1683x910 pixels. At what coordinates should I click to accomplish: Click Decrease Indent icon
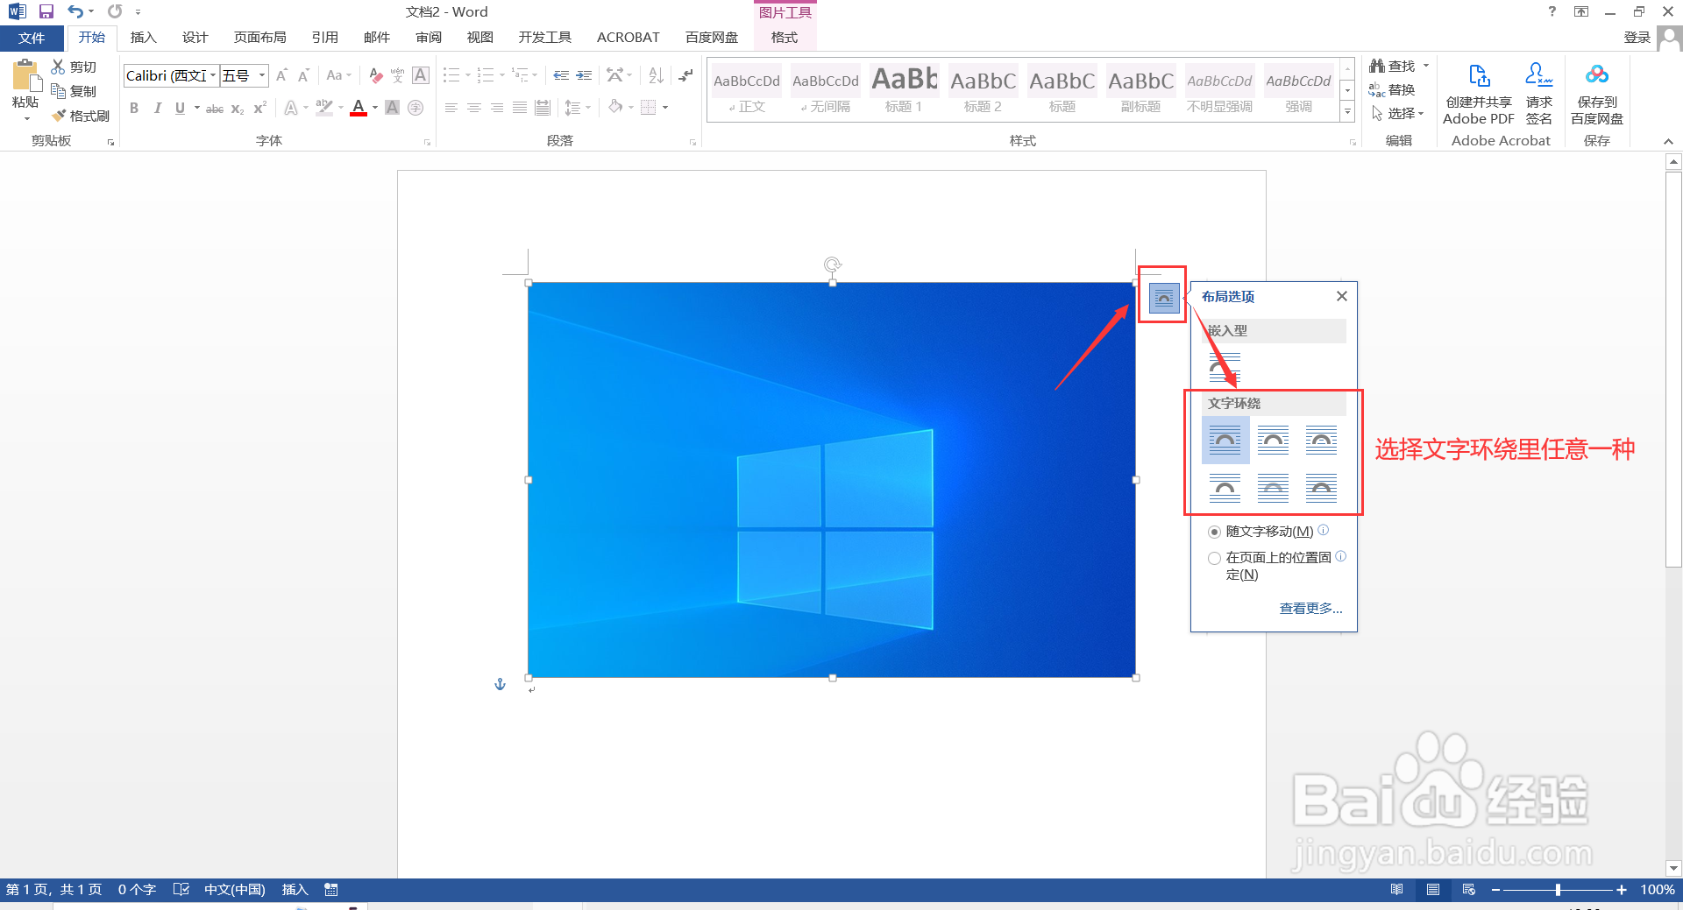561,75
